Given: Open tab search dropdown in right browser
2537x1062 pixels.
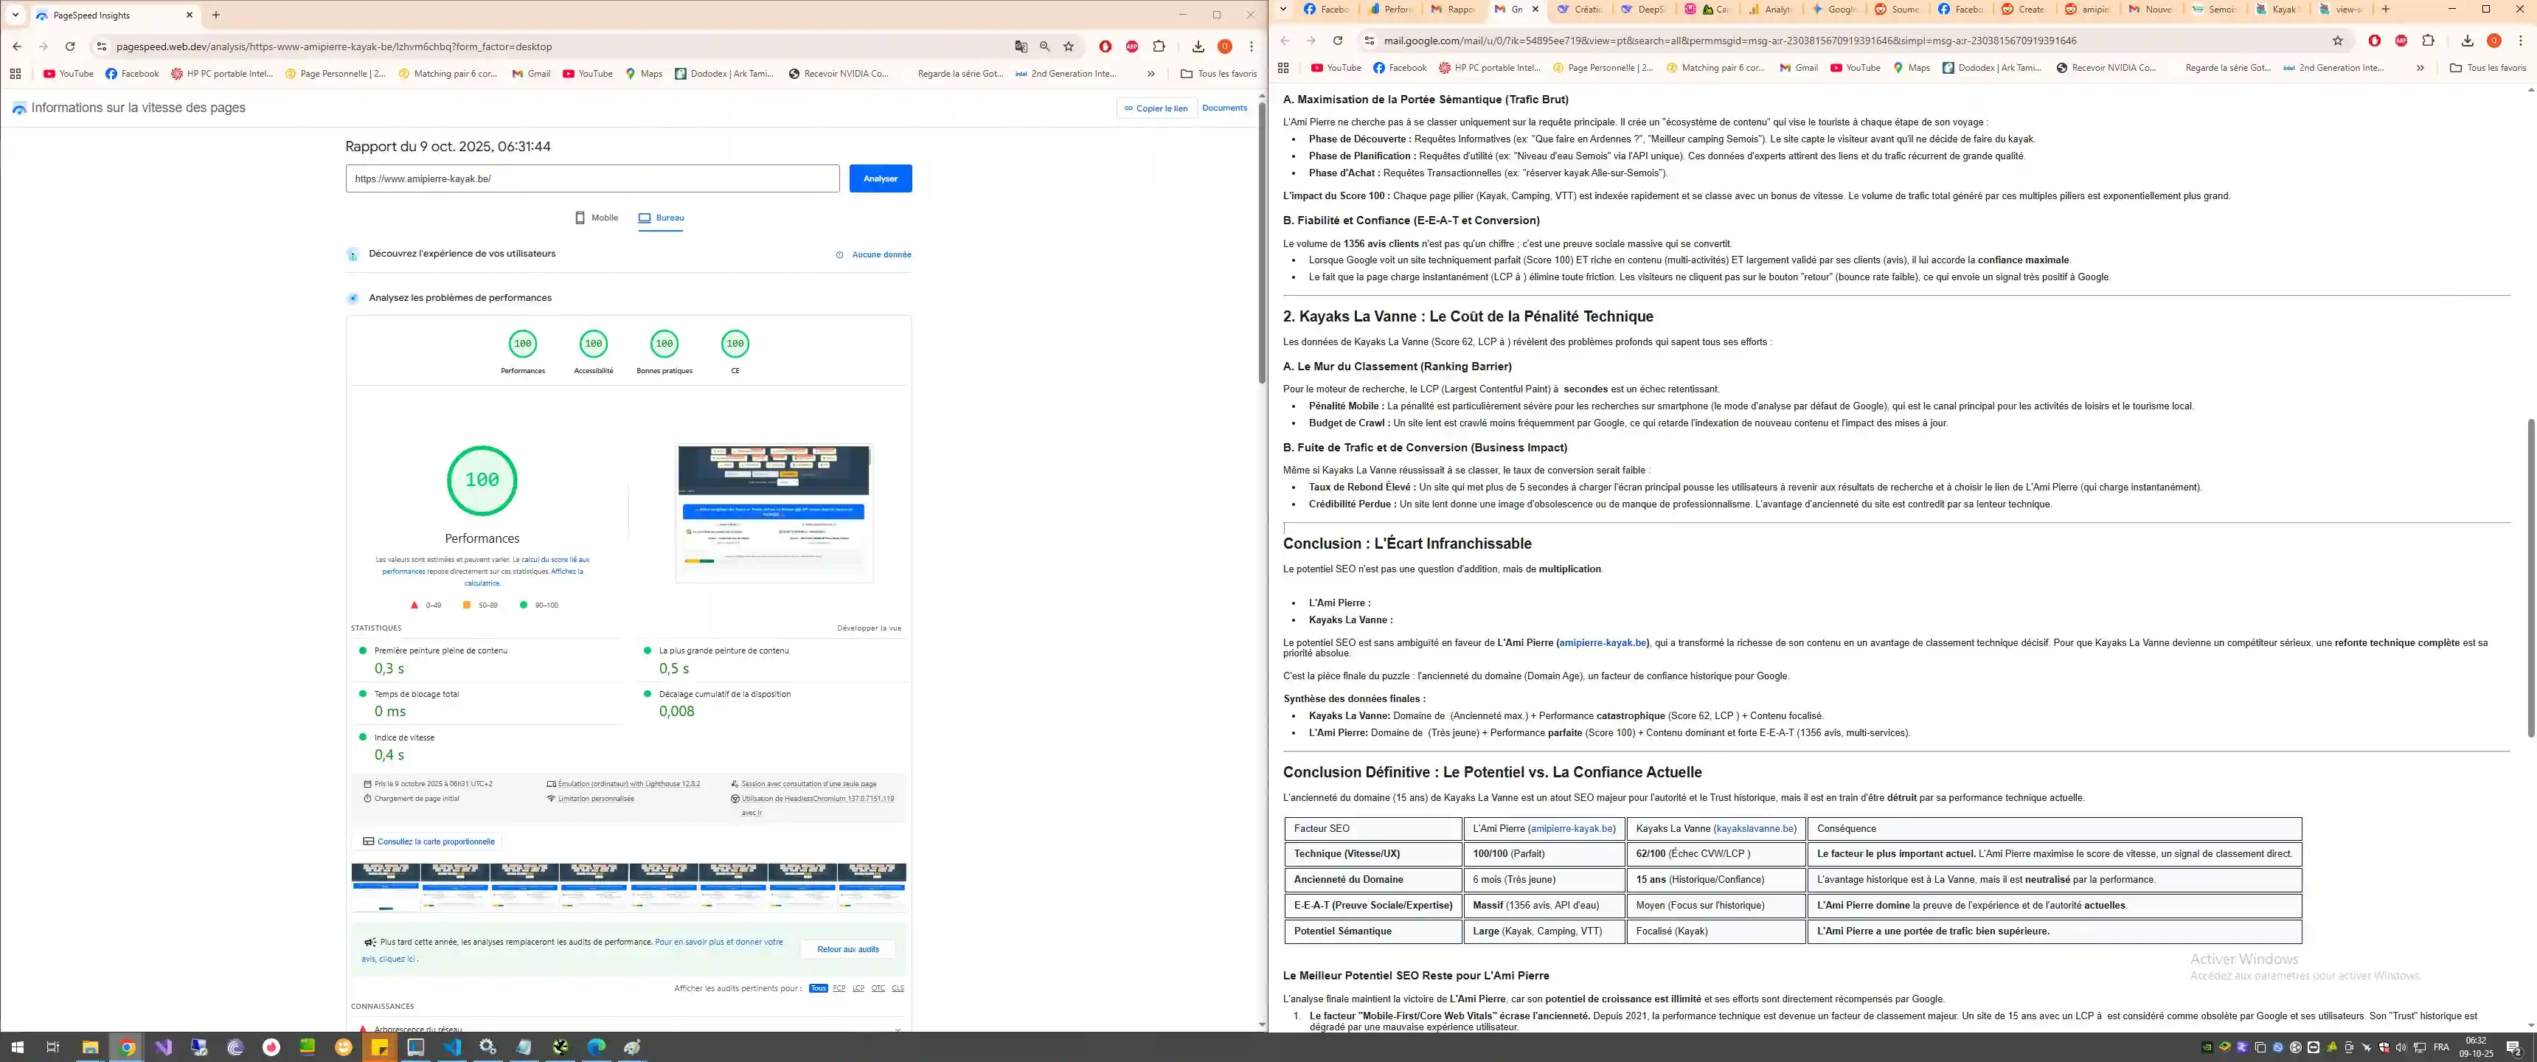Looking at the screenshot, I should (1283, 9).
